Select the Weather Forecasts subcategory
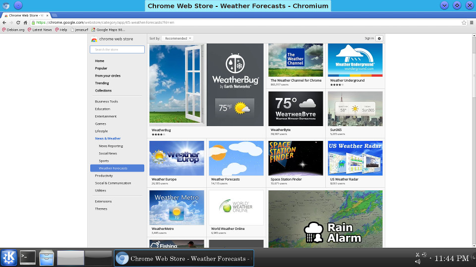 click(x=117, y=168)
